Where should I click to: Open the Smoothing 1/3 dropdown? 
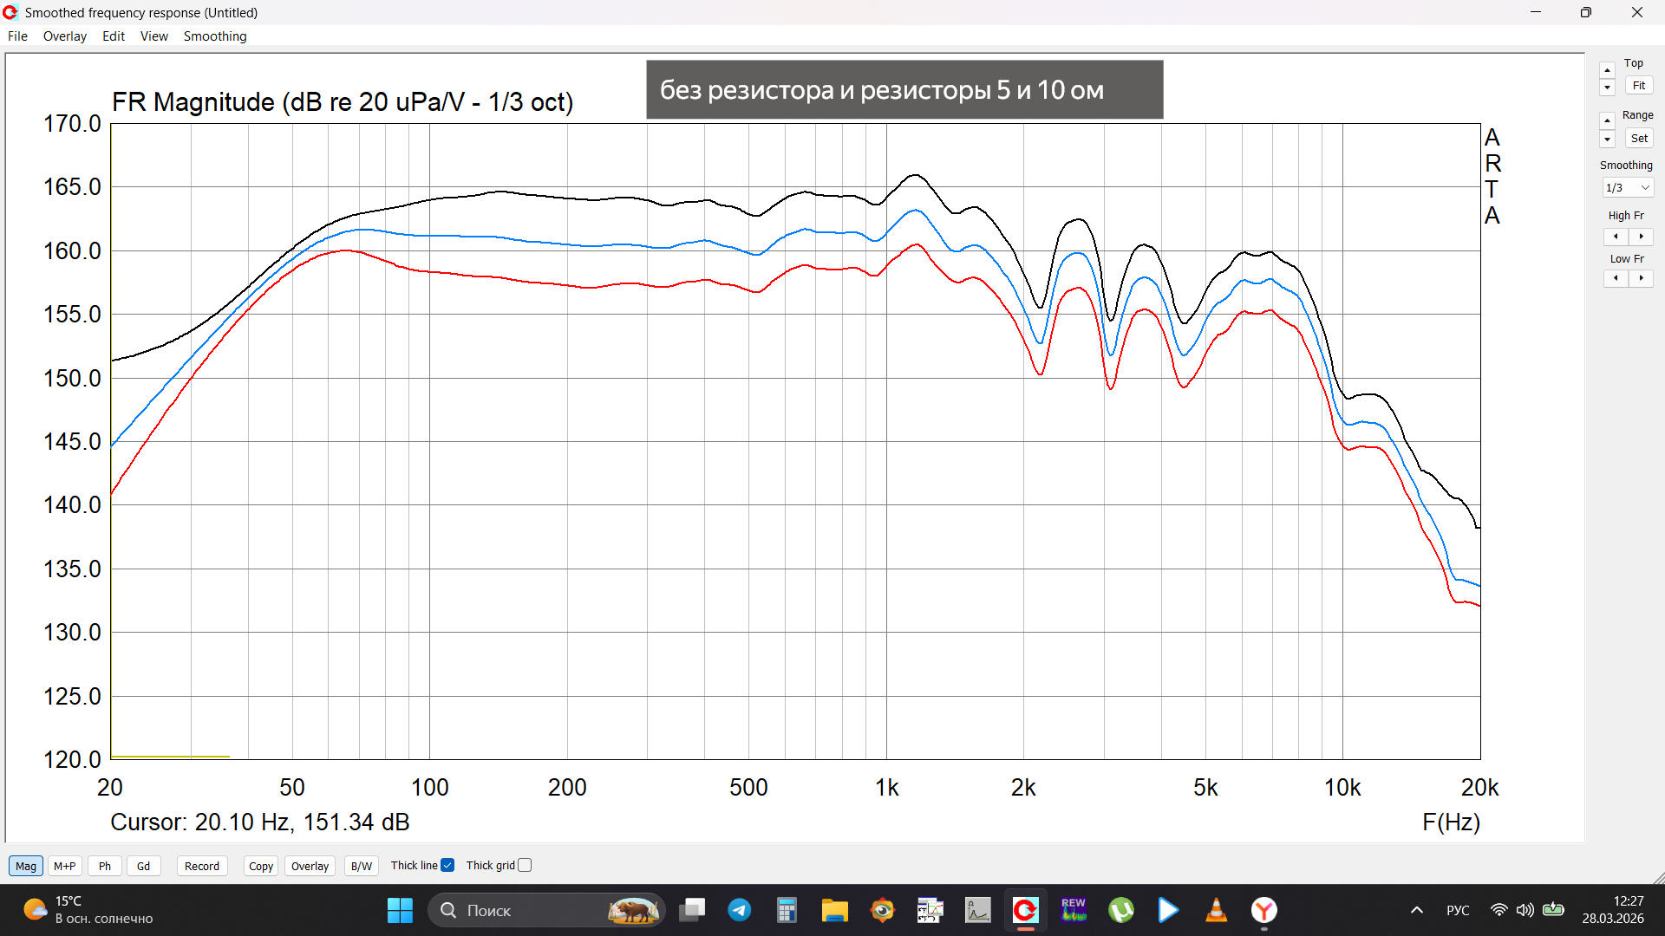click(x=1628, y=188)
